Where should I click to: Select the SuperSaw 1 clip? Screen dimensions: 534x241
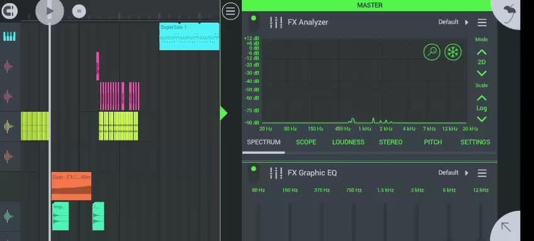pos(190,36)
